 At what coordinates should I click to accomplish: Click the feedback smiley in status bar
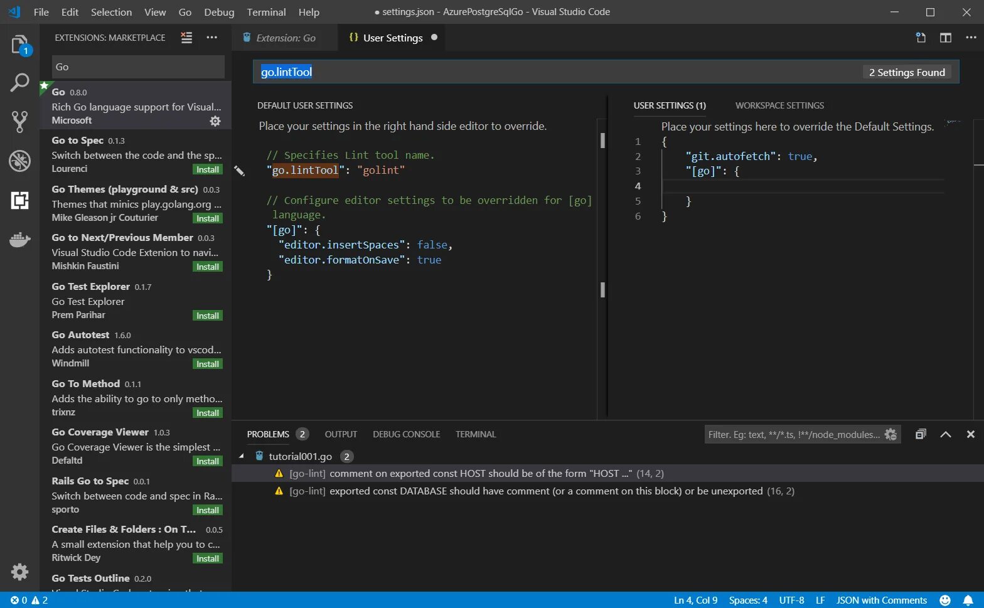945,600
